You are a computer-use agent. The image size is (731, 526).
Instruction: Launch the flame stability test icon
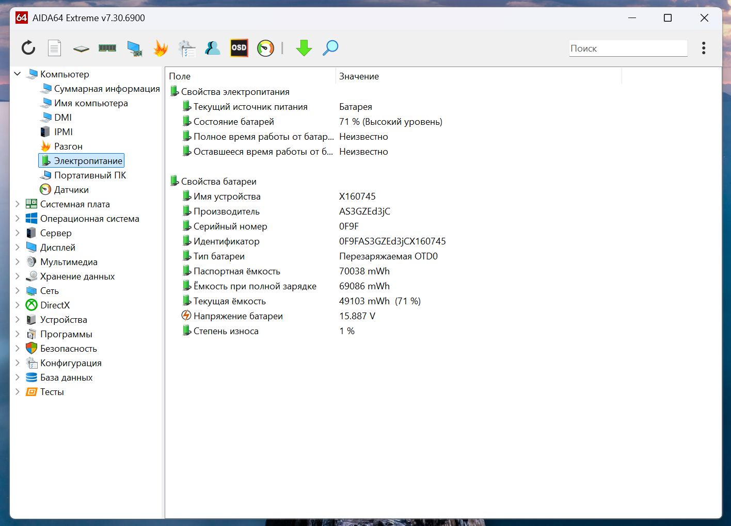[161, 48]
